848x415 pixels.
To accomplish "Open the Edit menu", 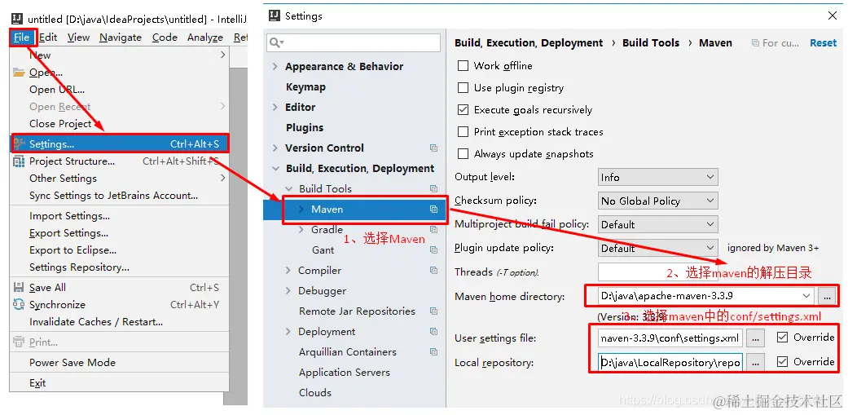I will pos(47,38).
